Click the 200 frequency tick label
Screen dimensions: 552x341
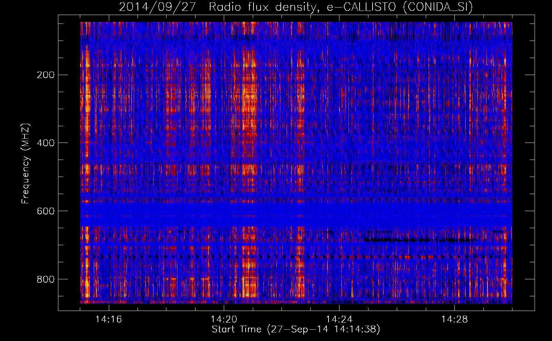46,75
